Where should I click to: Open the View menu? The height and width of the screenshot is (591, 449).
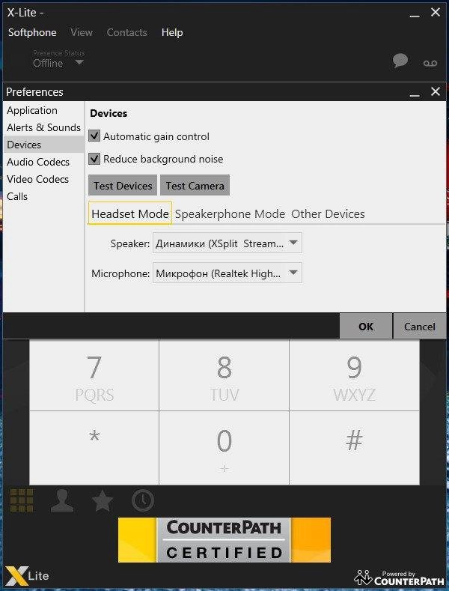tap(82, 32)
